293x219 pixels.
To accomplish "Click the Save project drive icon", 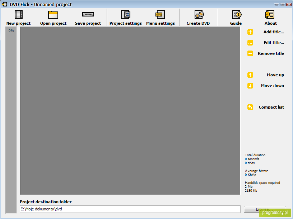I will click(x=88, y=14).
